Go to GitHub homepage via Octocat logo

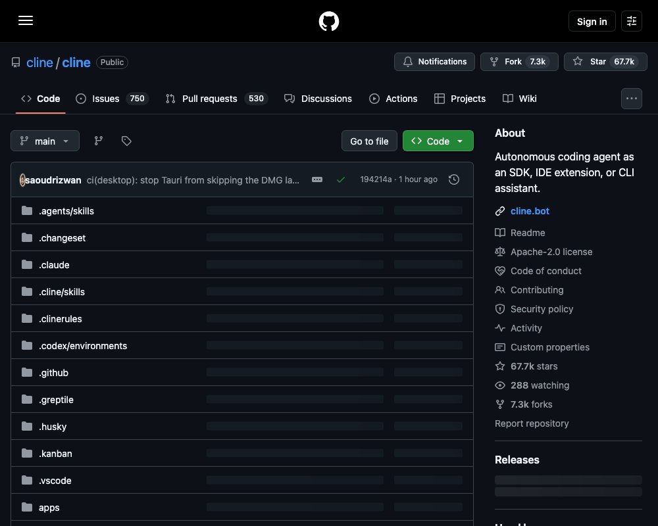pyautogui.click(x=328, y=21)
